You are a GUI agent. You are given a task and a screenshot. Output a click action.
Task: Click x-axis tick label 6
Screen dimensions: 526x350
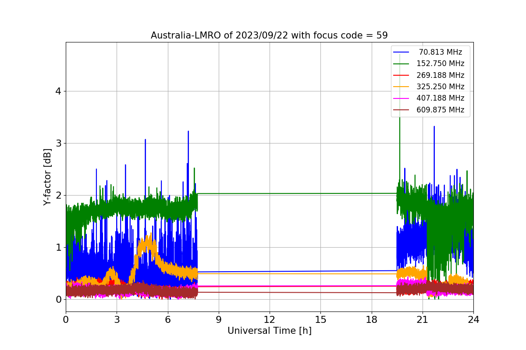(x=167, y=319)
